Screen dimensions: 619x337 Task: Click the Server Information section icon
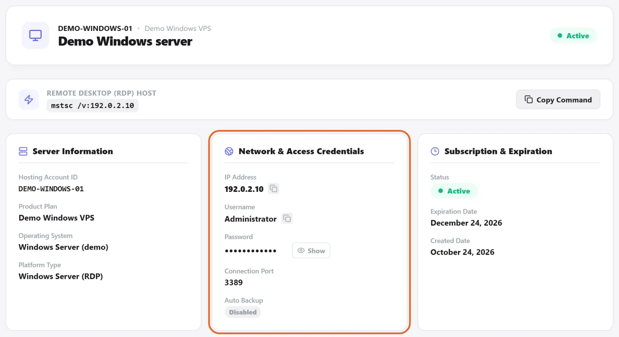23,151
